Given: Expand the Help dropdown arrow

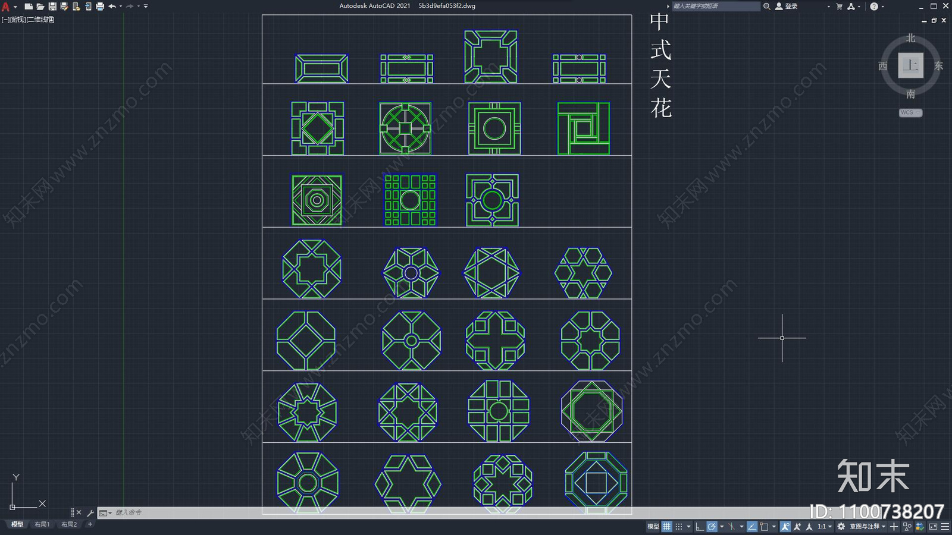Looking at the screenshot, I should click(x=882, y=6).
